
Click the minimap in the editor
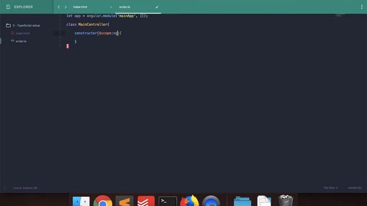pyautogui.click(x=340, y=15)
